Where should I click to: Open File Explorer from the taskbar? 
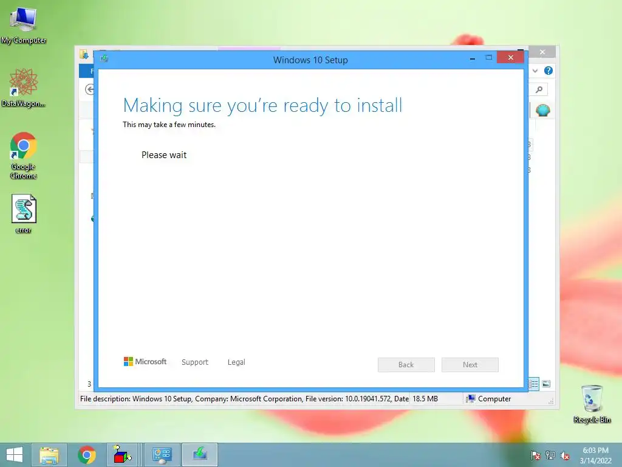49,455
